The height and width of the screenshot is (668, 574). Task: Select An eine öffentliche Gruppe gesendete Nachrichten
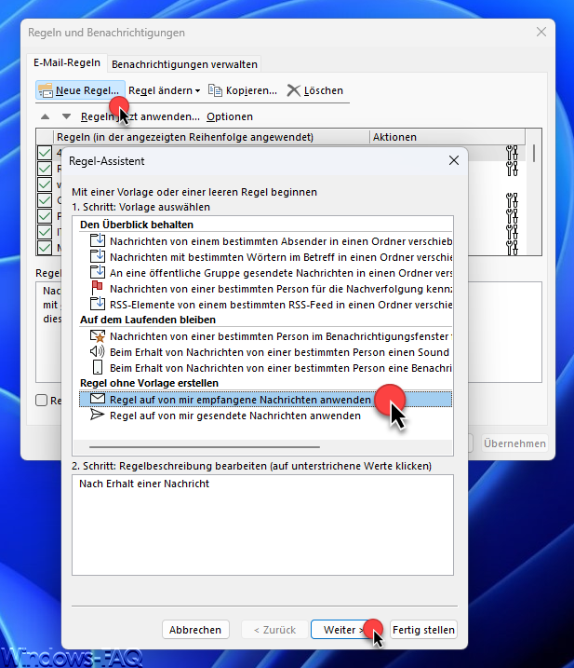tap(266, 273)
